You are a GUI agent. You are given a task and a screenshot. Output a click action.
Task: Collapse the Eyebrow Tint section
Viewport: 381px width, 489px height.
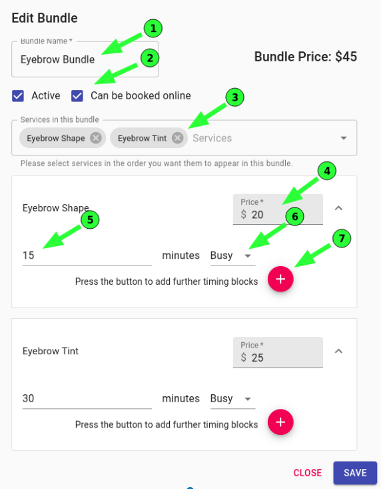[x=338, y=351]
